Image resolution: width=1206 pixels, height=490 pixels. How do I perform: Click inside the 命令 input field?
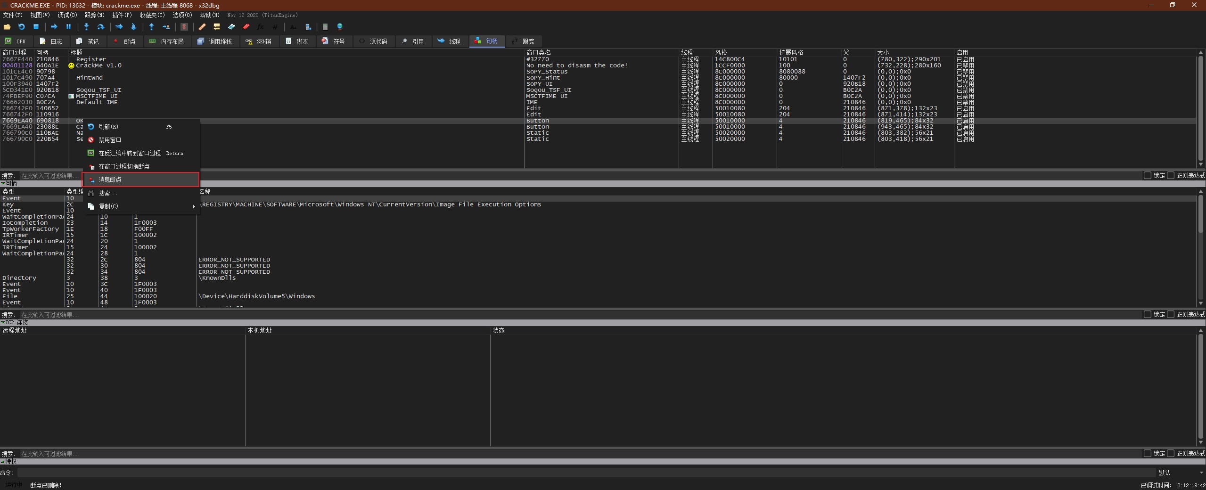coord(471,472)
